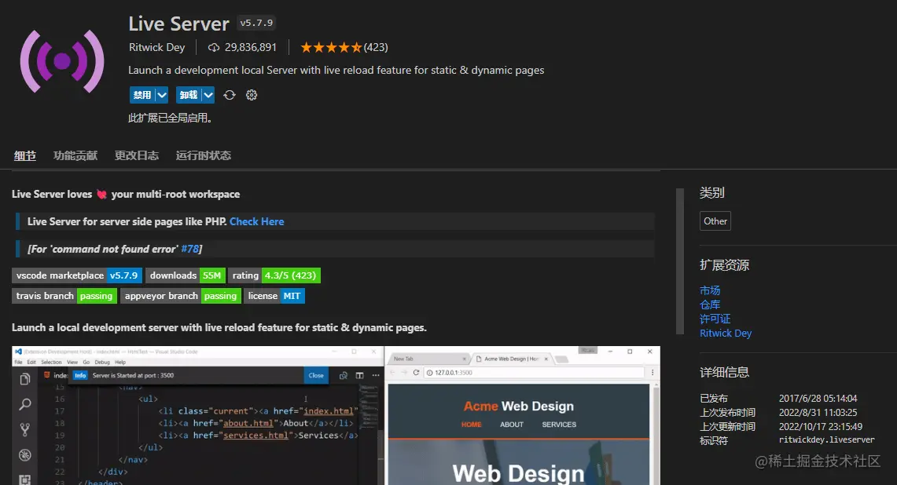897x485 pixels.
Task: Click the version label v5.7.9 in header
Action: 256,23
